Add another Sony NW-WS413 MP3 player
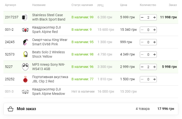This screenshot has width=182, height=119. tap(154, 67)
